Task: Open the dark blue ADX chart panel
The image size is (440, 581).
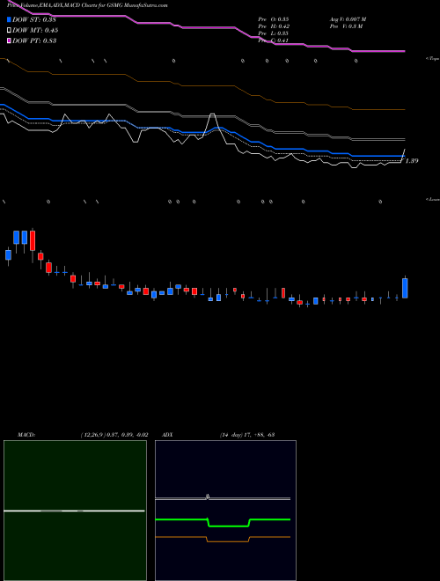Action: tap(225, 511)
